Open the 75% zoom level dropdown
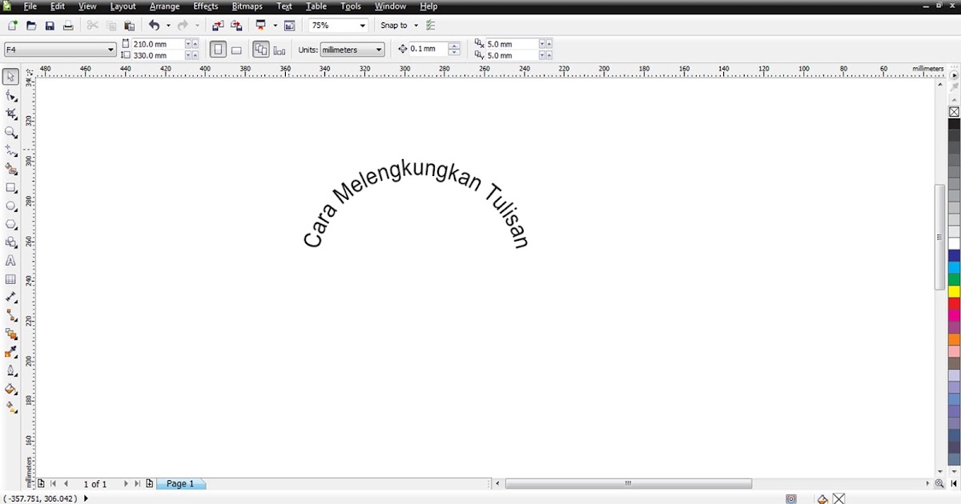 point(362,25)
